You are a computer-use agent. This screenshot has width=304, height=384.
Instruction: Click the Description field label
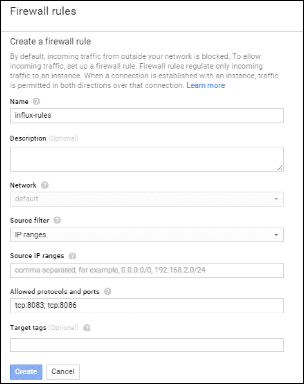coord(28,138)
